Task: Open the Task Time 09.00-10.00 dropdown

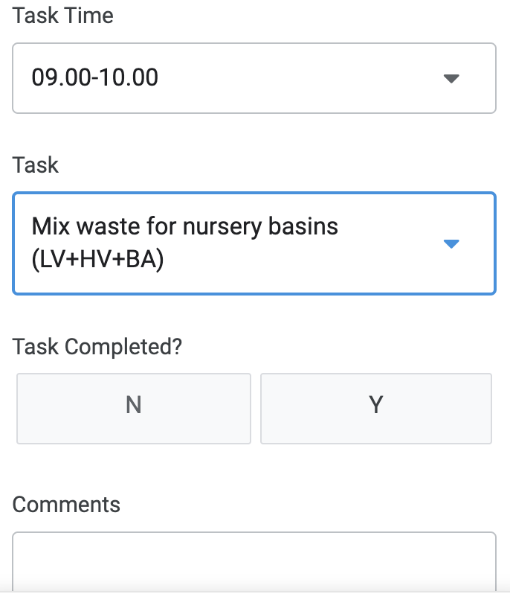Action: pyautogui.click(x=254, y=78)
